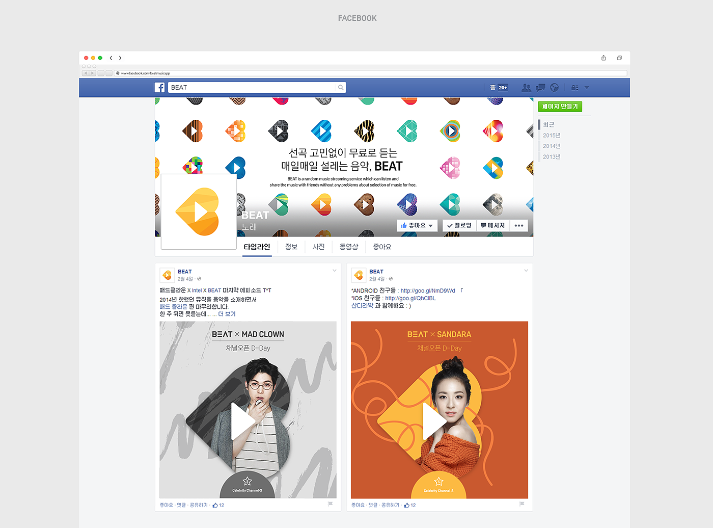Click the BEAT author name on Sandara post
Image resolution: width=713 pixels, height=528 pixels.
(376, 272)
